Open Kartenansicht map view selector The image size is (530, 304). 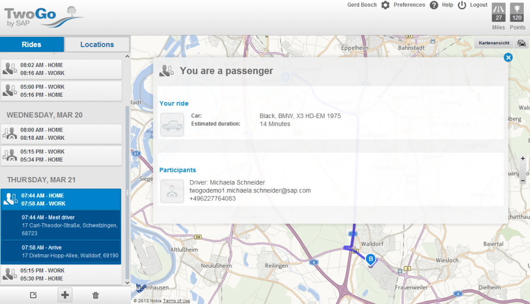[494, 43]
